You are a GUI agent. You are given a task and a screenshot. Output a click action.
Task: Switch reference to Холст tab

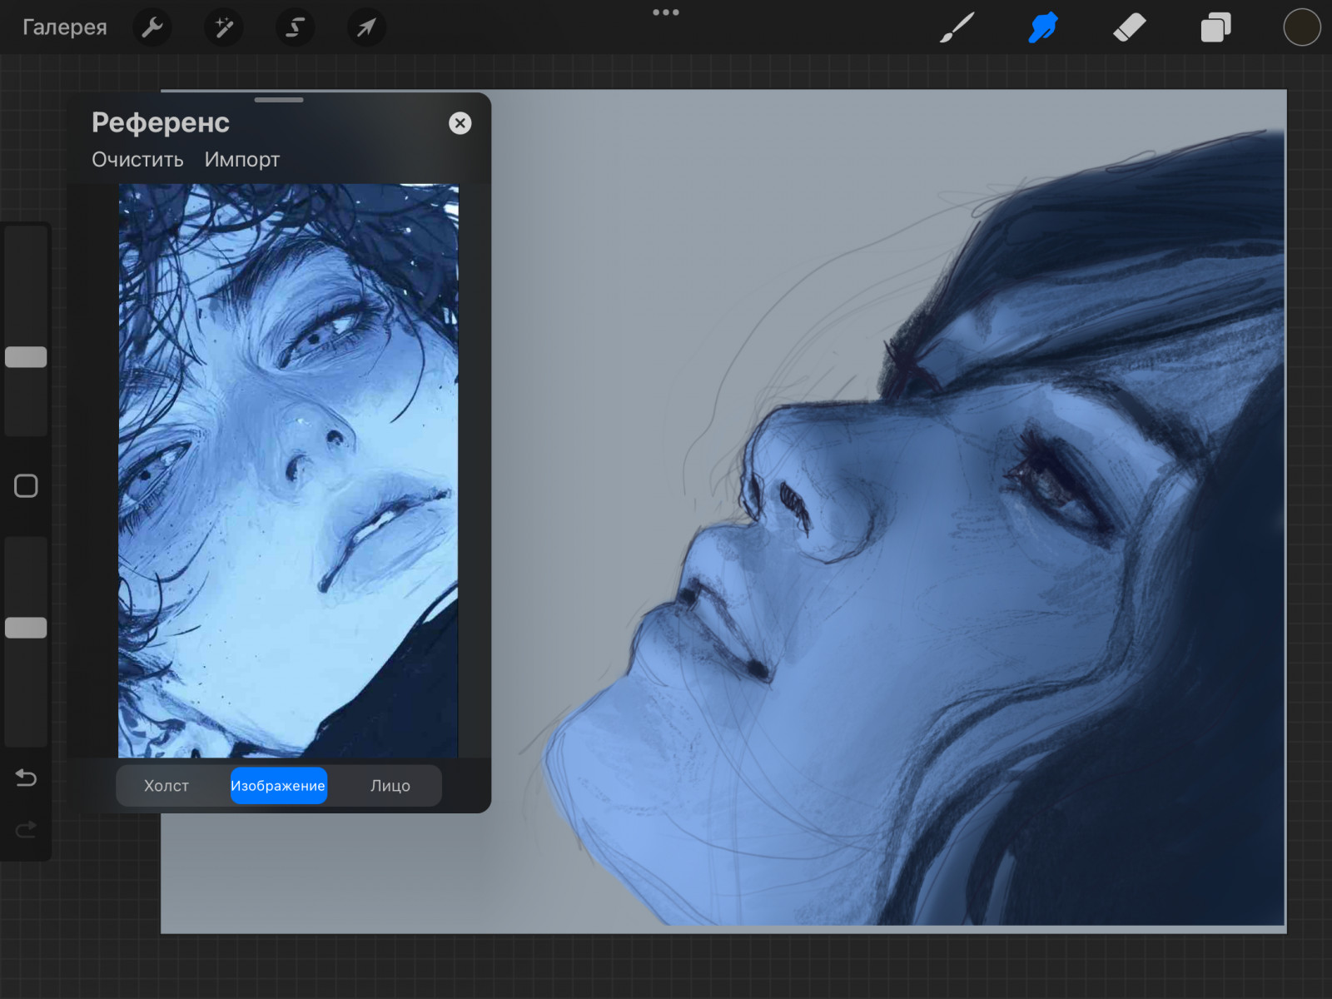[x=166, y=786]
